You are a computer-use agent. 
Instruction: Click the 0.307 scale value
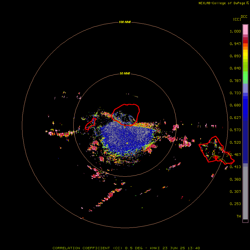(x=235, y=192)
